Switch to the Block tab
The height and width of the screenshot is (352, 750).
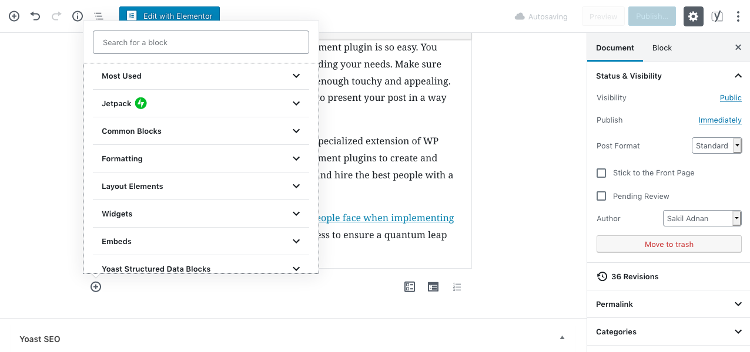coord(662,48)
